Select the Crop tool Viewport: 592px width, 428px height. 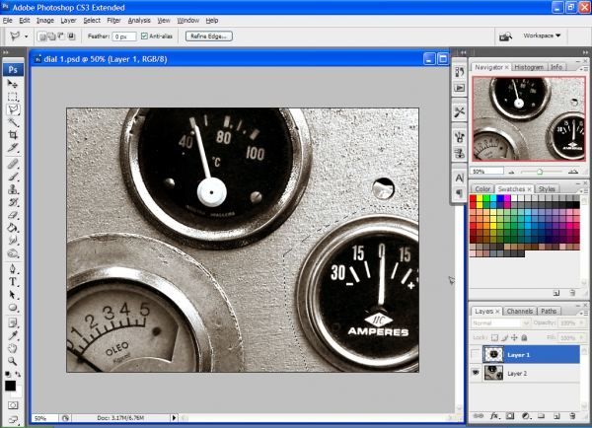click(13, 135)
